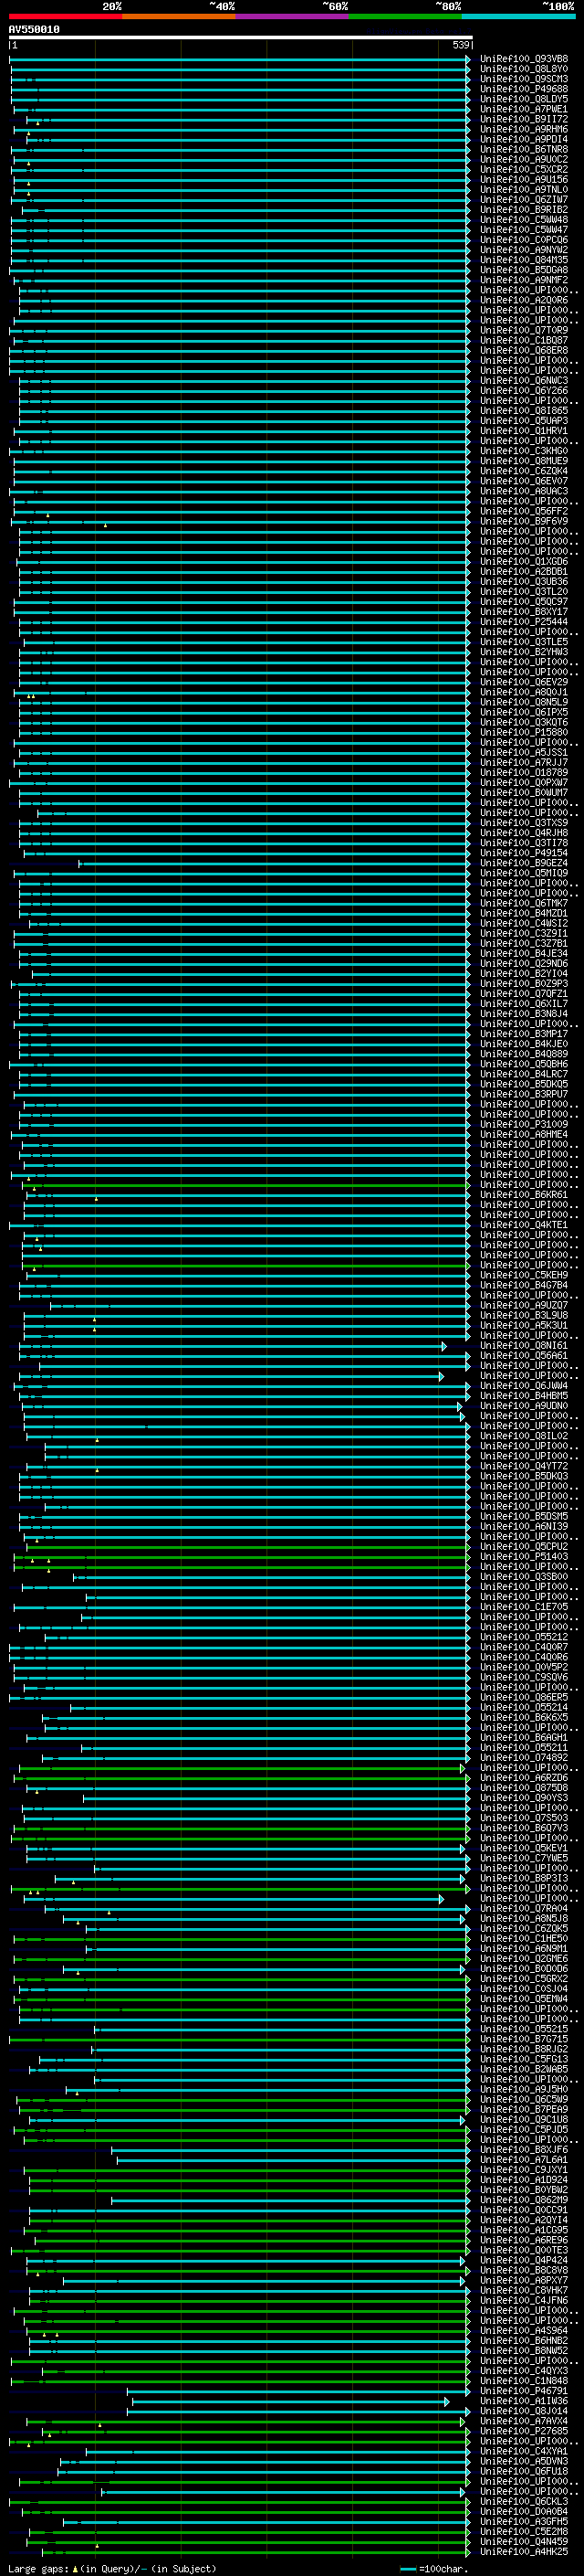Select hit label UniRef100_B6TNR8
The width and height of the screenshot is (584, 2576).
524,149
